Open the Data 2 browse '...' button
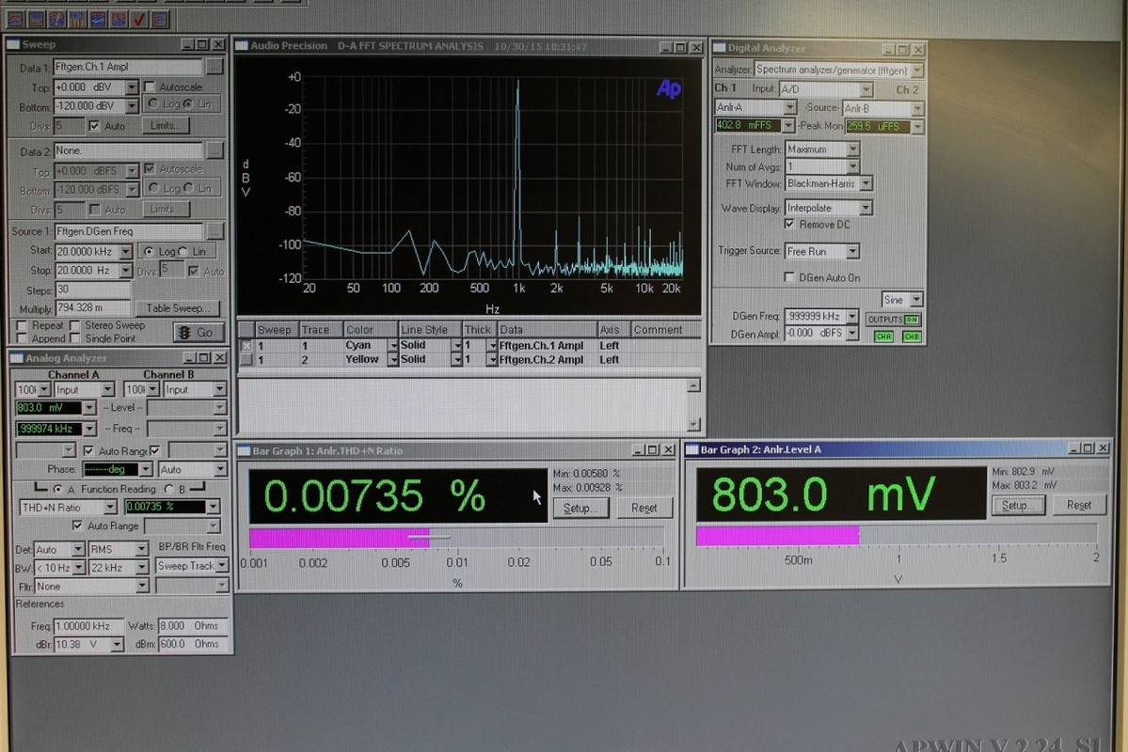 214,149
